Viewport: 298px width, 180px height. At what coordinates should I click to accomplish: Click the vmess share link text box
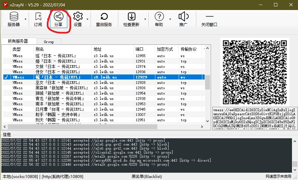pyautogui.click(x=255, y=119)
